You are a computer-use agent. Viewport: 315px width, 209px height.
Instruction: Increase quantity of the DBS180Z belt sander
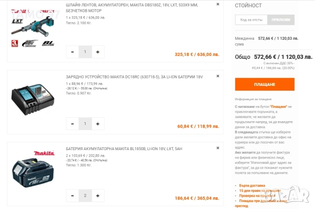(97, 52)
